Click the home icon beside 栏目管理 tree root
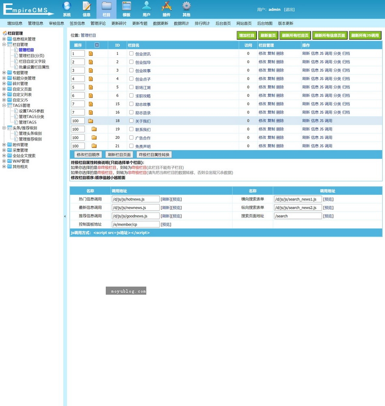The height and width of the screenshot is (406, 385). pyautogui.click(x=5, y=33)
